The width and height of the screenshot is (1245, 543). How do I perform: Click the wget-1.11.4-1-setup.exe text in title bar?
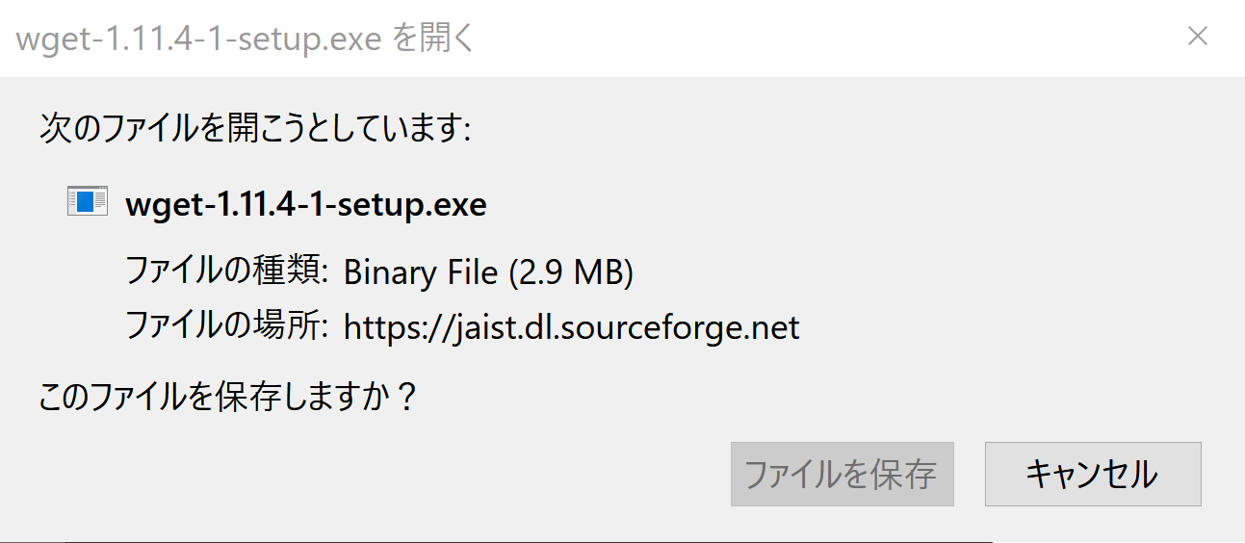200,39
